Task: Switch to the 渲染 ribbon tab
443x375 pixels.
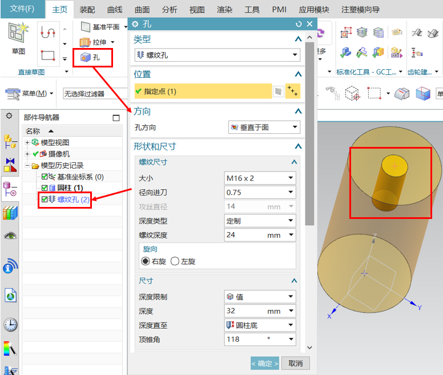Action: coord(224,10)
